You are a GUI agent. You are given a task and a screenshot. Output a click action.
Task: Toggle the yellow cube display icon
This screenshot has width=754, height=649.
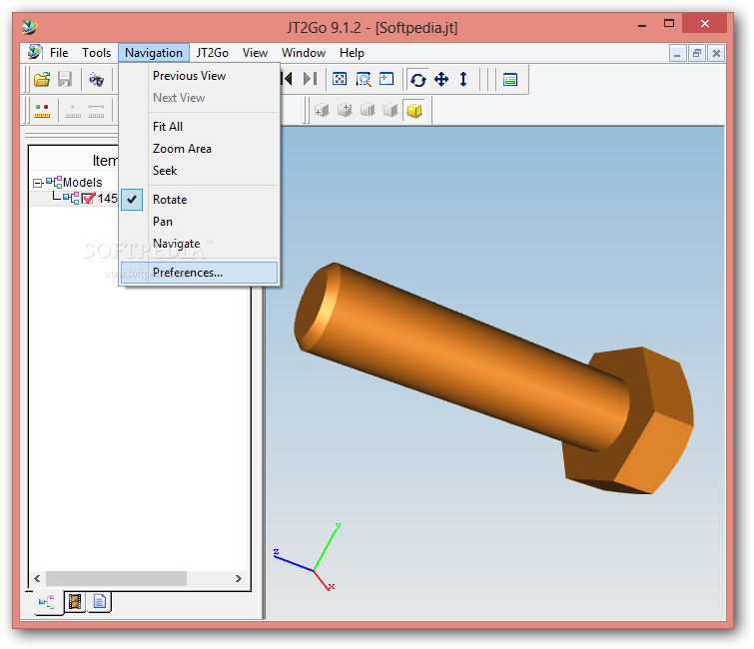tap(414, 111)
